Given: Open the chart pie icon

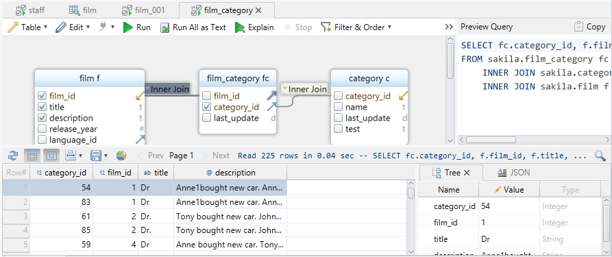Looking at the screenshot, I should coord(121,156).
